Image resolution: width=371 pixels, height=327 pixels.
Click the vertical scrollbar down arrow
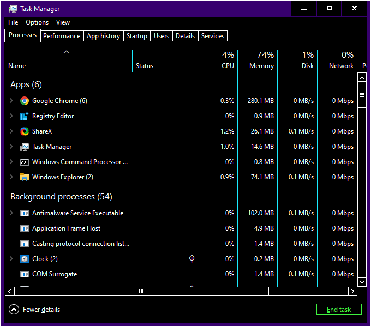pos(362,282)
